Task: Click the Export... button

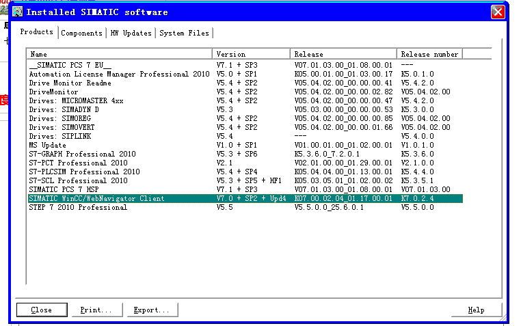Action: pos(152,310)
